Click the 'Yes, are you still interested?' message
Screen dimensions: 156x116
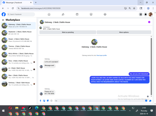(x=139, y=74)
